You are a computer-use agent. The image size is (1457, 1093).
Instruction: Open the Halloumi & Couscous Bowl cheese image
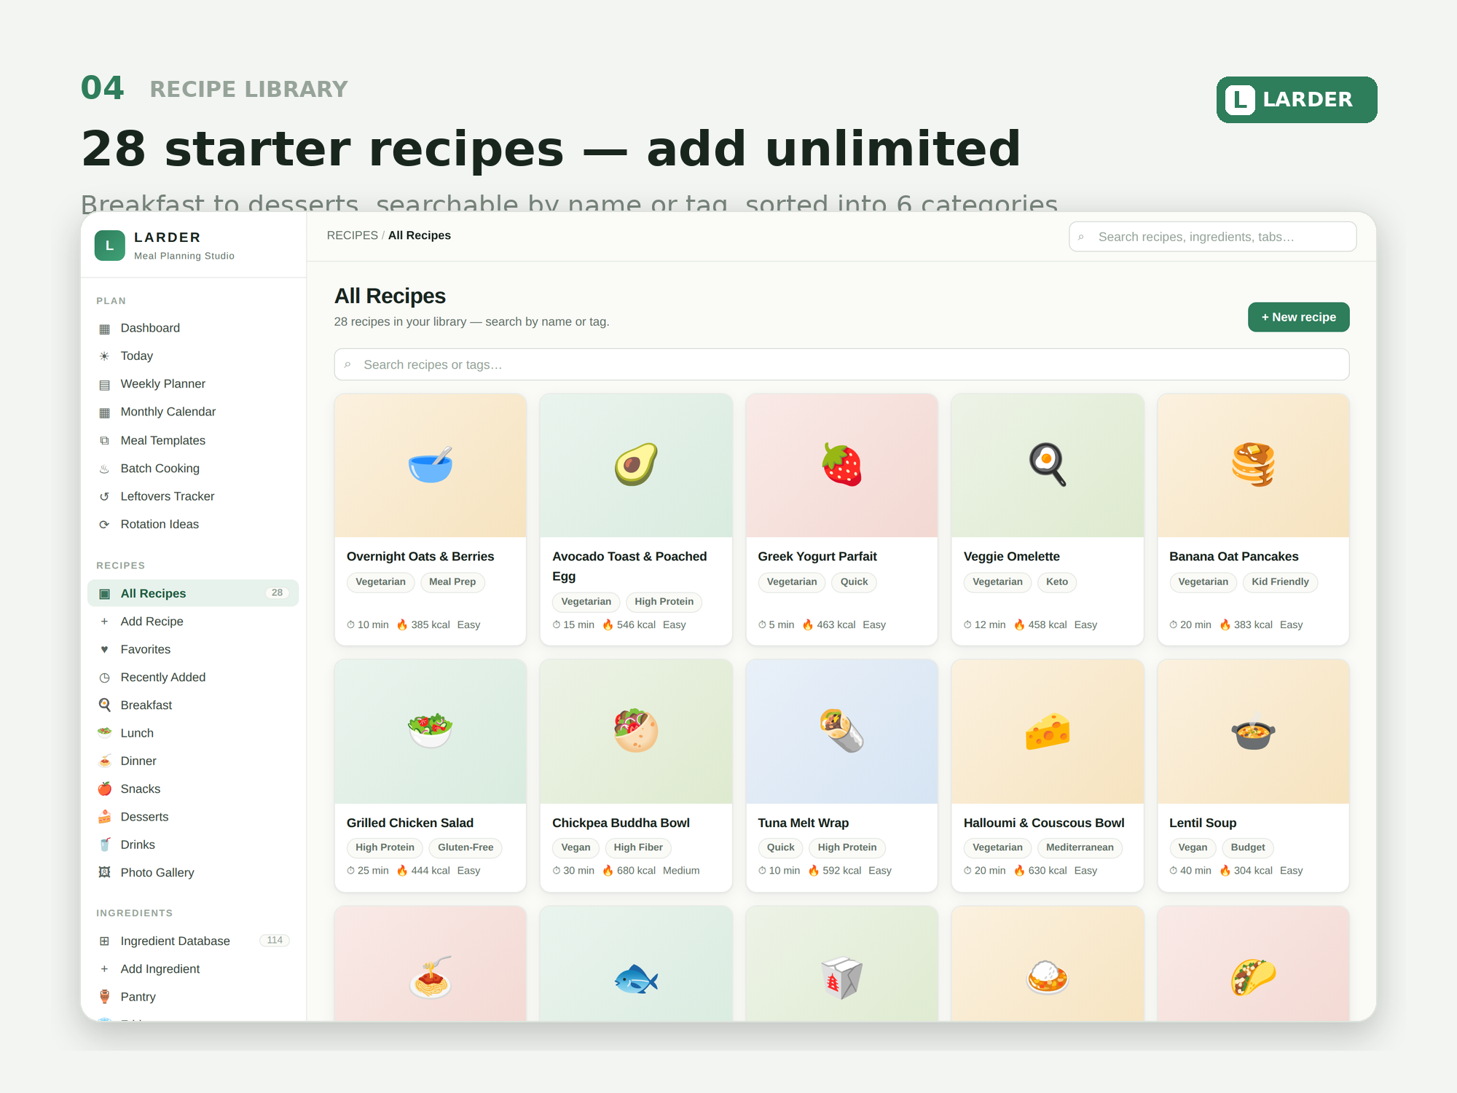pyautogui.click(x=1048, y=732)
